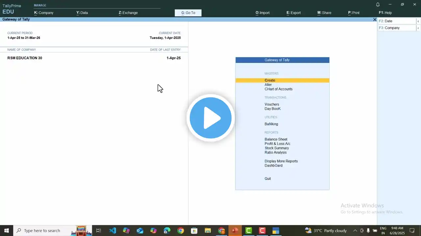Screen dimensions: 421x236
Task: Collapse the F2 Date button arrow
Action: pos(418,21)
